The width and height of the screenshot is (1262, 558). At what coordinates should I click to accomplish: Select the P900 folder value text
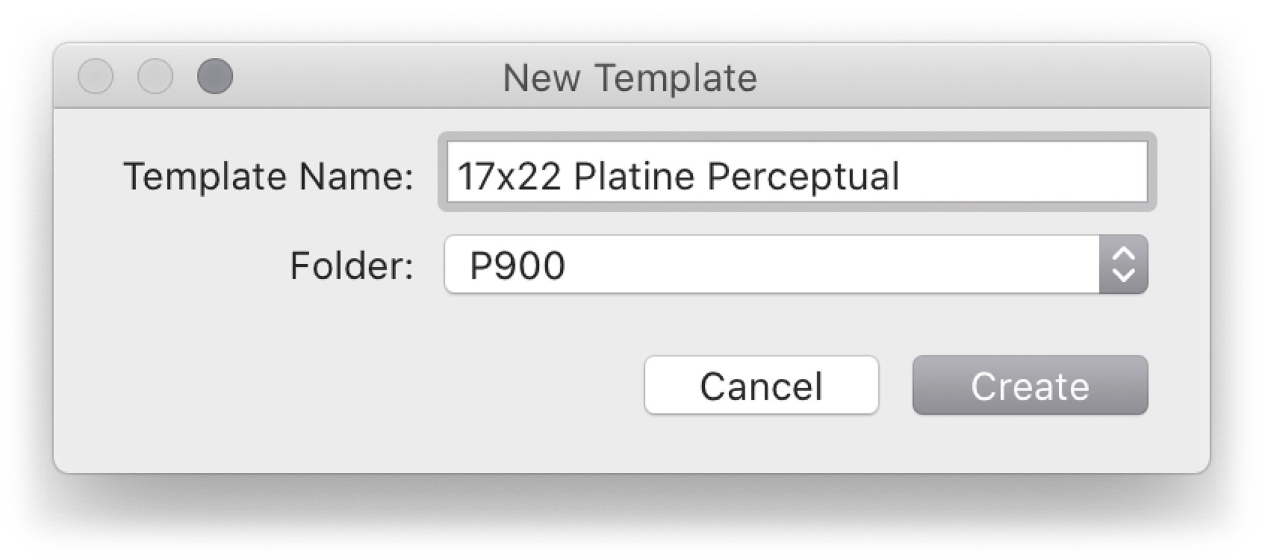pos(517,265)
